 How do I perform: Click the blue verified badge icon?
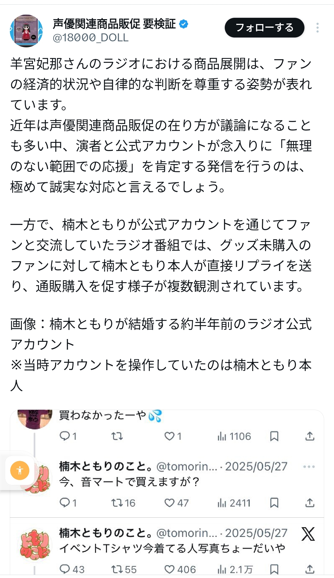[183, 24]
